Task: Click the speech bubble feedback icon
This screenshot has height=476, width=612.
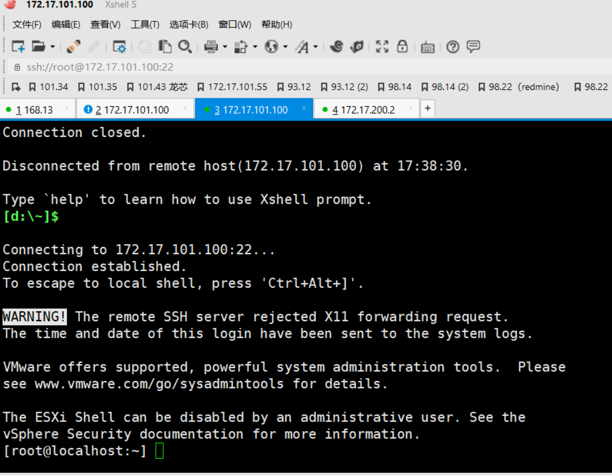Action: 473,47
